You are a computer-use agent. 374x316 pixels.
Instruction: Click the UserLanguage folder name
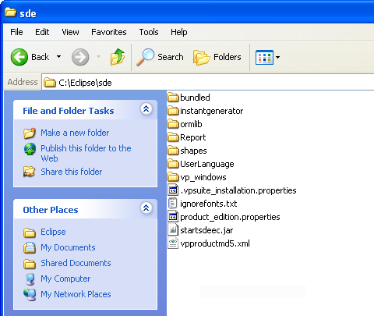coord(207,164)
